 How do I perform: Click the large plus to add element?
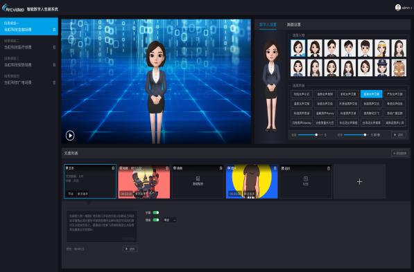point(359,181)
